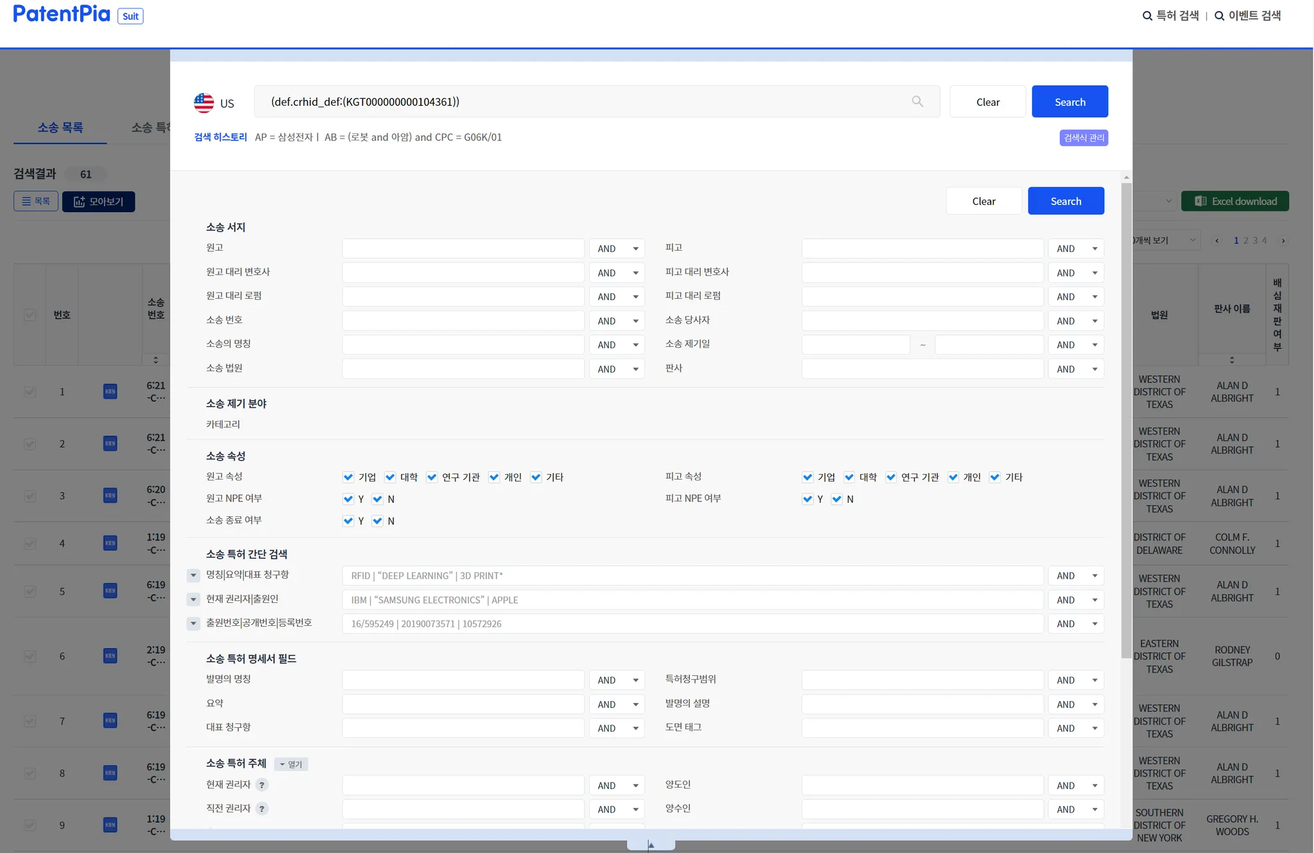Image resolution: width=1314 pixels, height=853 pixels.
Task: Open AND dropdown for 원고 field
Action: (617, 249)
